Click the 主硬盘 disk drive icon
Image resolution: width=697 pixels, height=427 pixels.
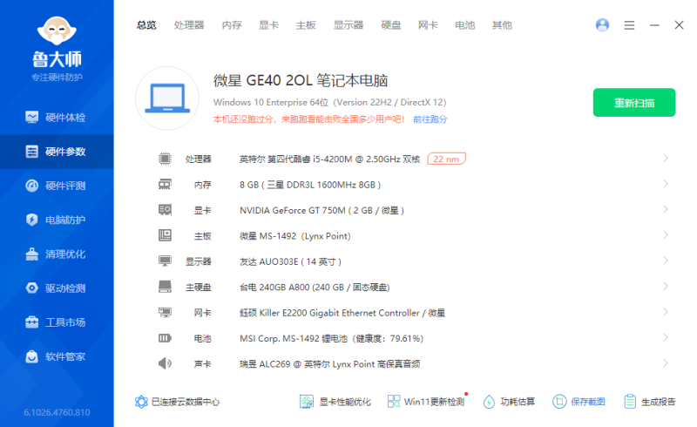pyautogui.click(x=165, y=287)
